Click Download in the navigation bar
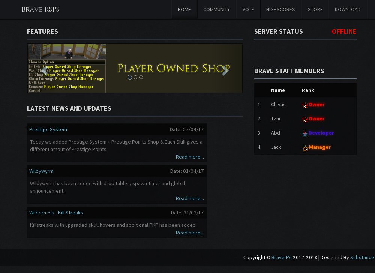The image size is (375, 273). coord(348,10)
